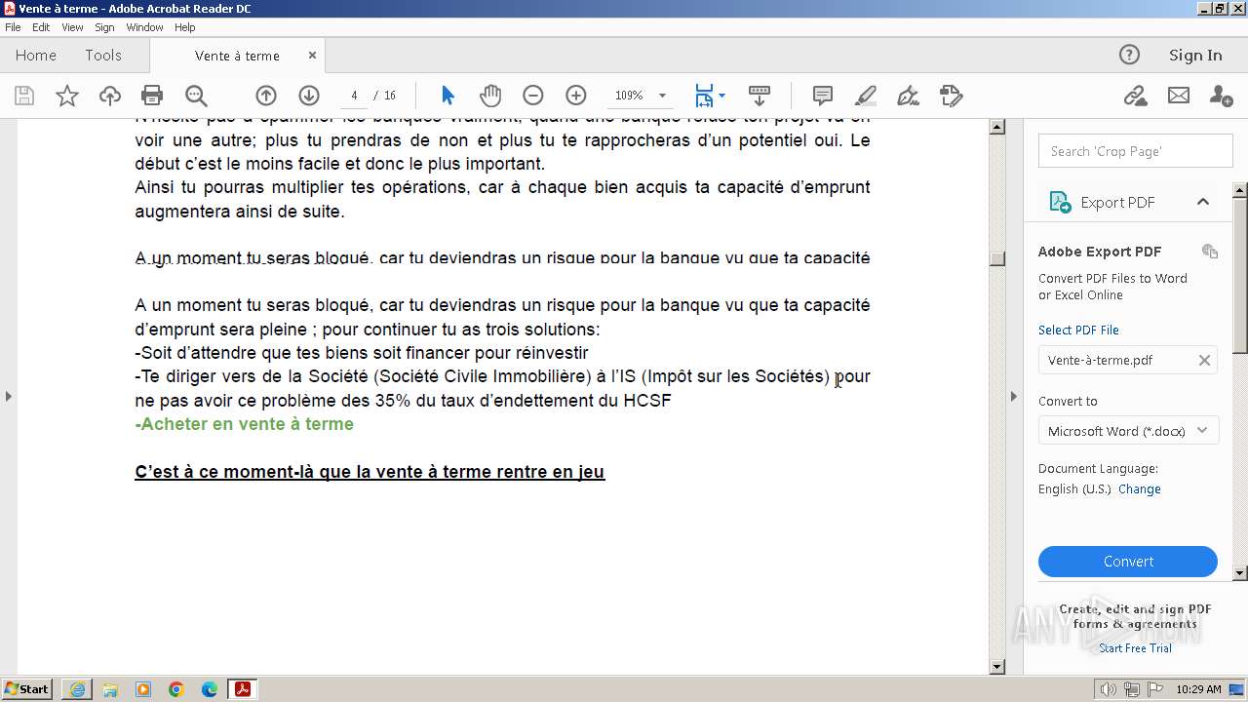Screen dimensions: 1248x702
Task: Launch Microsoft Edge from the taskbar
Action: (x=210, y=689)
